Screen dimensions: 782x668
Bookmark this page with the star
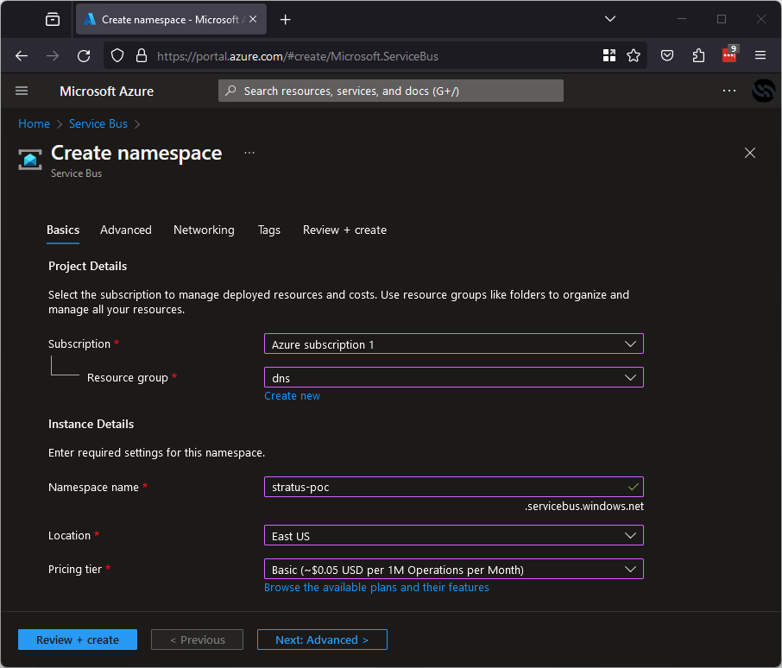pos(634,56)
